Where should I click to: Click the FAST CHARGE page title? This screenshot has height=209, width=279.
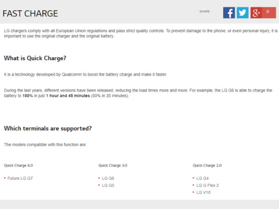point(30,13)
